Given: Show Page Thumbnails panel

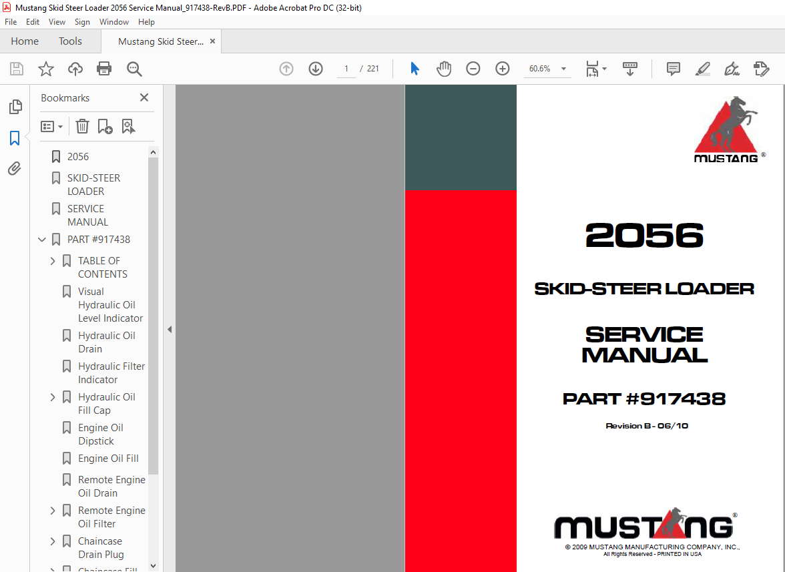Looking at the screenshot, I should (x=15, y=106).
